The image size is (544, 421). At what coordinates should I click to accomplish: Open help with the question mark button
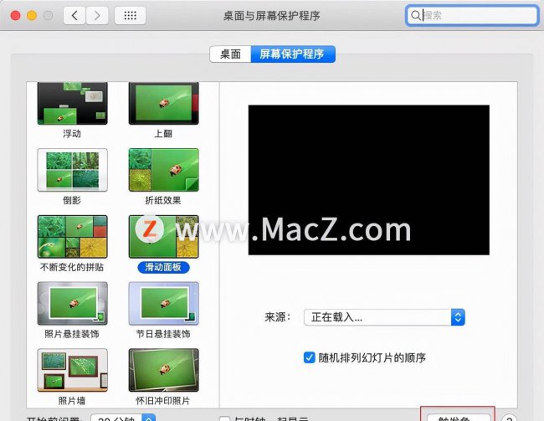[509, 418]
